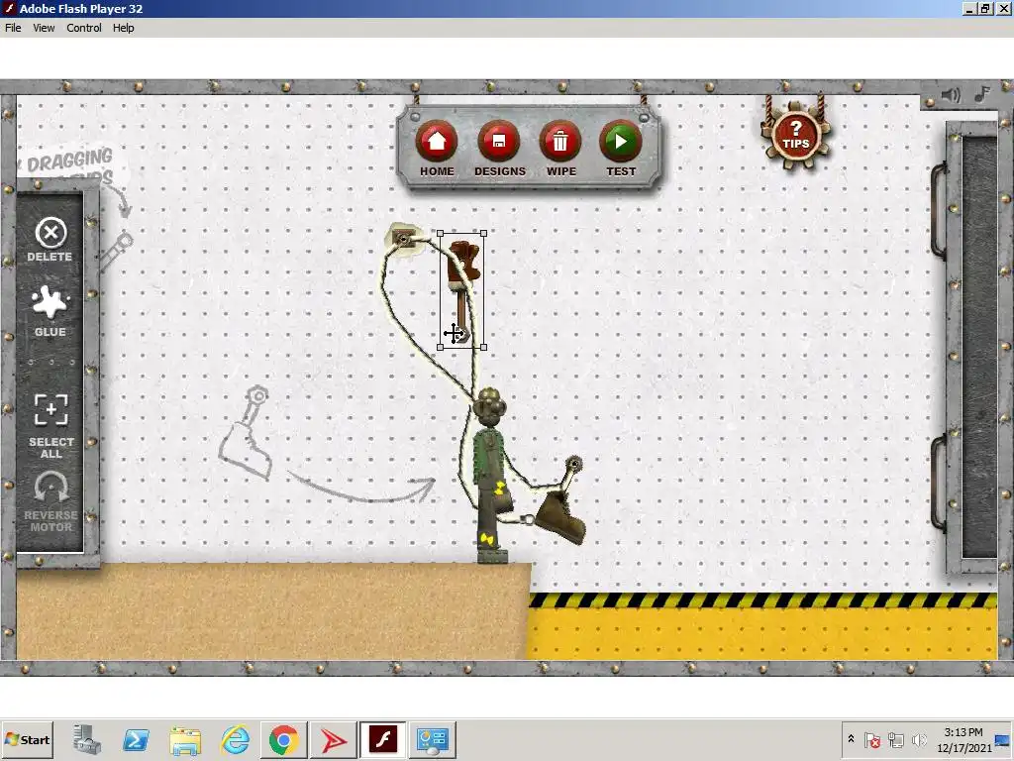The width and height of the screenshot is (1014, 761).
Task: Wipe the board with the trash button
Action: click(x=560, y=141)
